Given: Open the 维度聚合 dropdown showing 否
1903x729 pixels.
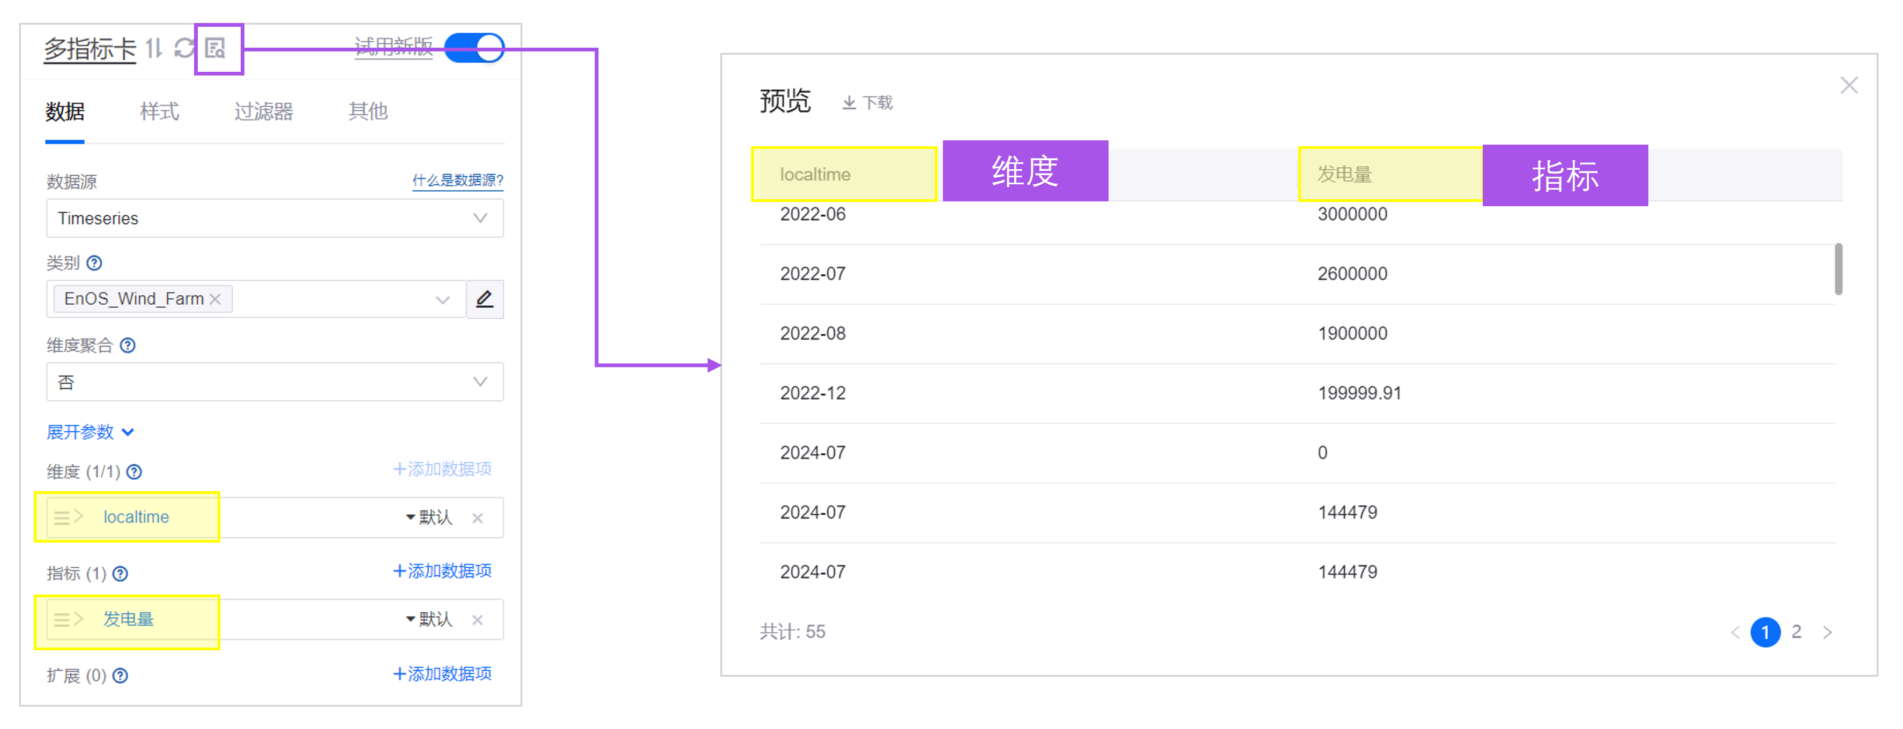Looking at the screenshot, I should pyautogui.click(x=275, y=382).
